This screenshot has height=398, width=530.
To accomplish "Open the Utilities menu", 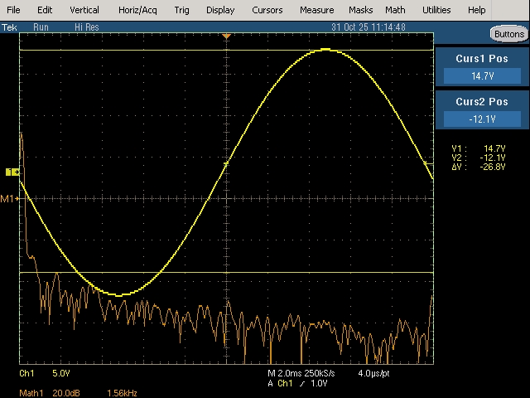I will pos(436,10).
